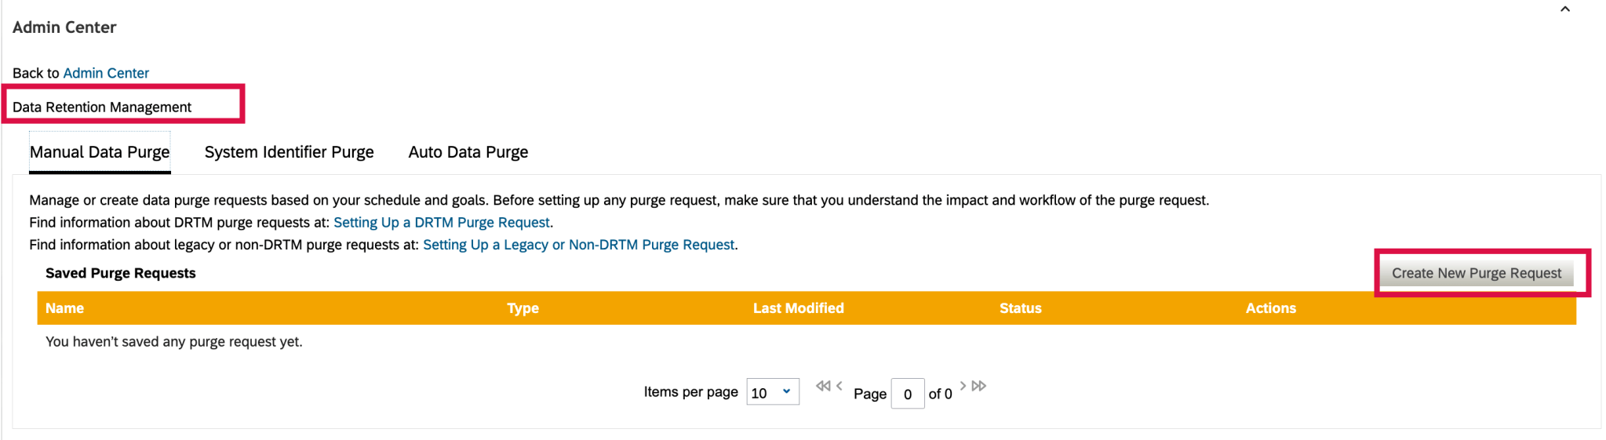The image size is (1606, 440).
Task: Go to previous page of results
Action: pyautogui.click(x=839, y=386)
